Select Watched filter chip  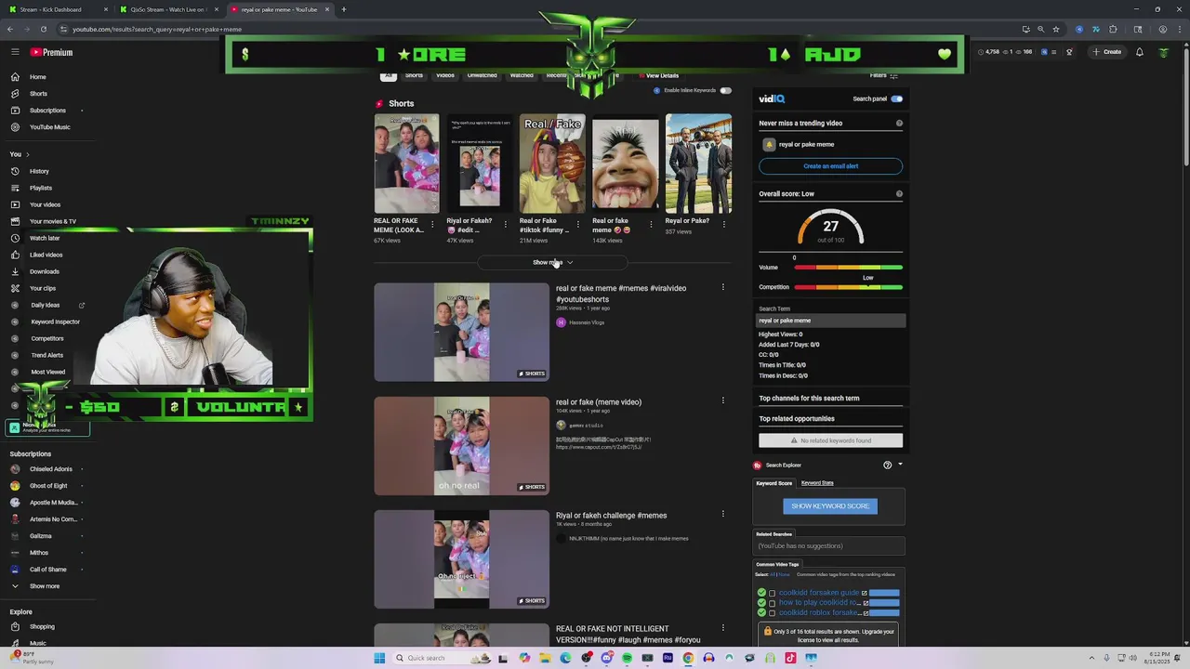pos(522,75)
